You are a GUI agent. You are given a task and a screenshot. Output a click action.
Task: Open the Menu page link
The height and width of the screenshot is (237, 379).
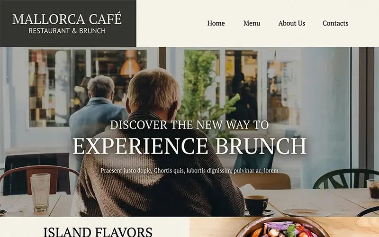click(x=252, y=23)
